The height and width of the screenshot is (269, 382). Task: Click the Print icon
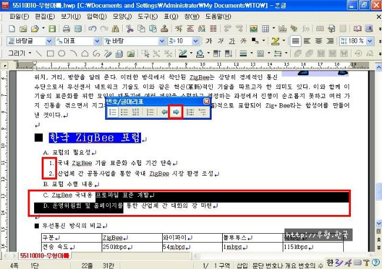point(66,29)
